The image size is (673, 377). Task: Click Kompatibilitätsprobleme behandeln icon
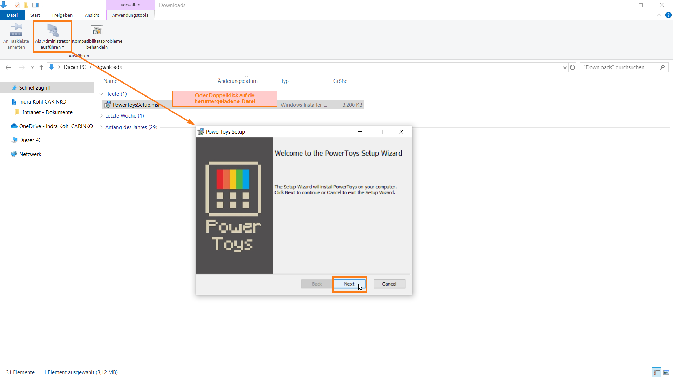point(97,30)
